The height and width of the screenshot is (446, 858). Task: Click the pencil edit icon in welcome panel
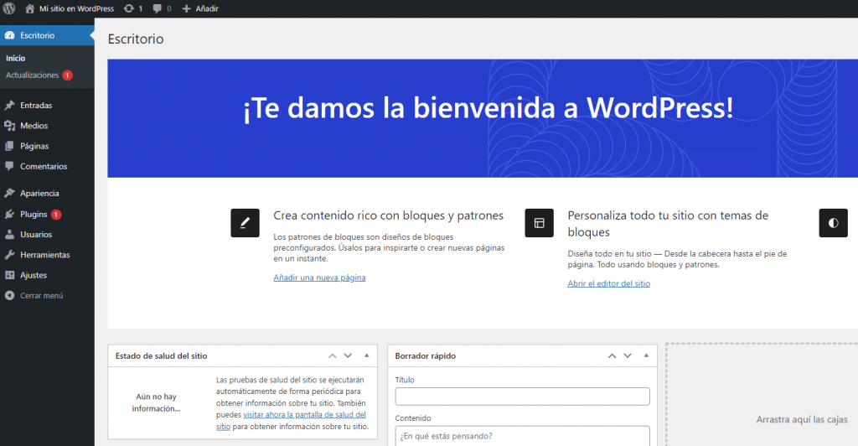click(246, 223)
